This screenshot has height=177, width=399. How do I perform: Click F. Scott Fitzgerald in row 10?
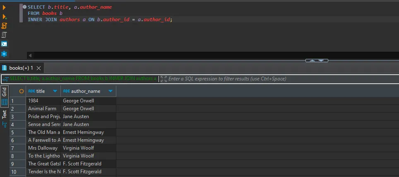88,172
